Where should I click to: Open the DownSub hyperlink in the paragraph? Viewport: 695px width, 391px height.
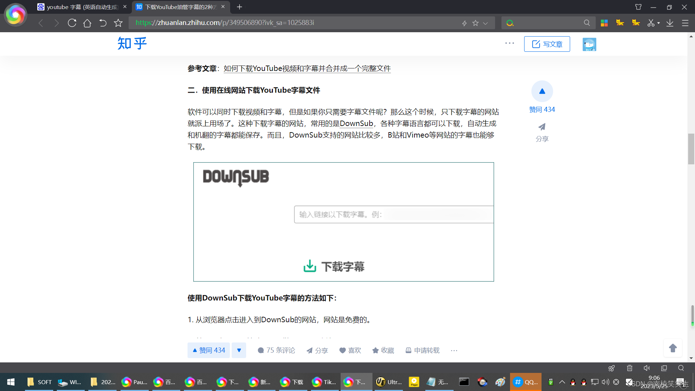click(356, 123)
